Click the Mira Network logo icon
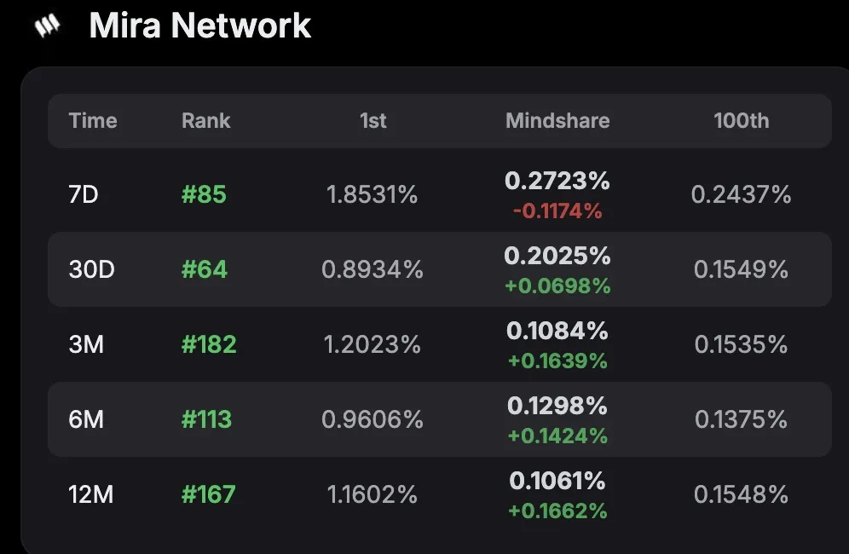Screen dimensions: 849x554 pos(47,26)
